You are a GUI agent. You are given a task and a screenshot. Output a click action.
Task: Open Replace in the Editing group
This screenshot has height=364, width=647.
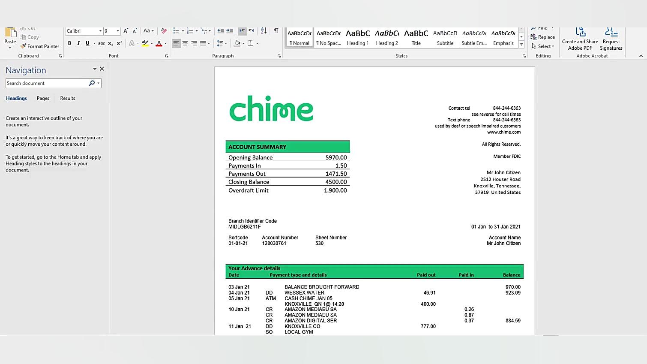[542, 37]
